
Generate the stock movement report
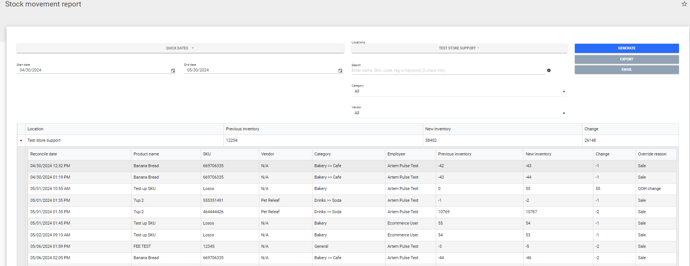point(627,48)
